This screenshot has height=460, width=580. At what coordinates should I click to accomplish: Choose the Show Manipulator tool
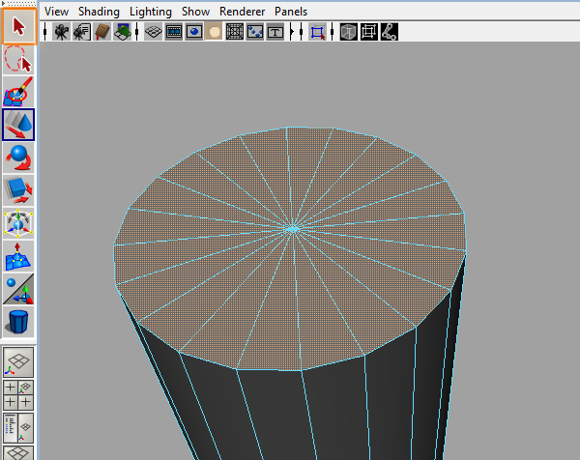point(18,289)
